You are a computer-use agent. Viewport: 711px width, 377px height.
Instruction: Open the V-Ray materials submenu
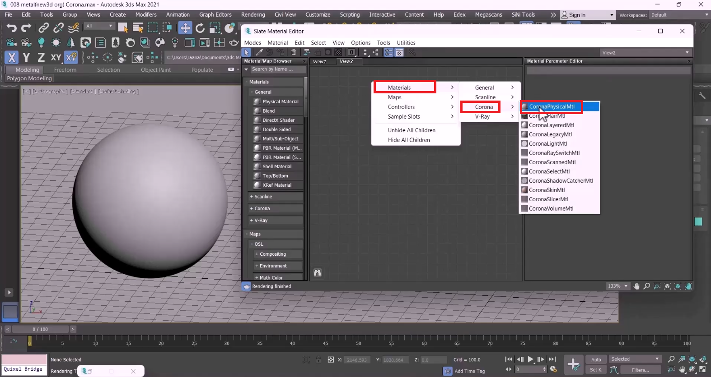[x=490, y=117]
